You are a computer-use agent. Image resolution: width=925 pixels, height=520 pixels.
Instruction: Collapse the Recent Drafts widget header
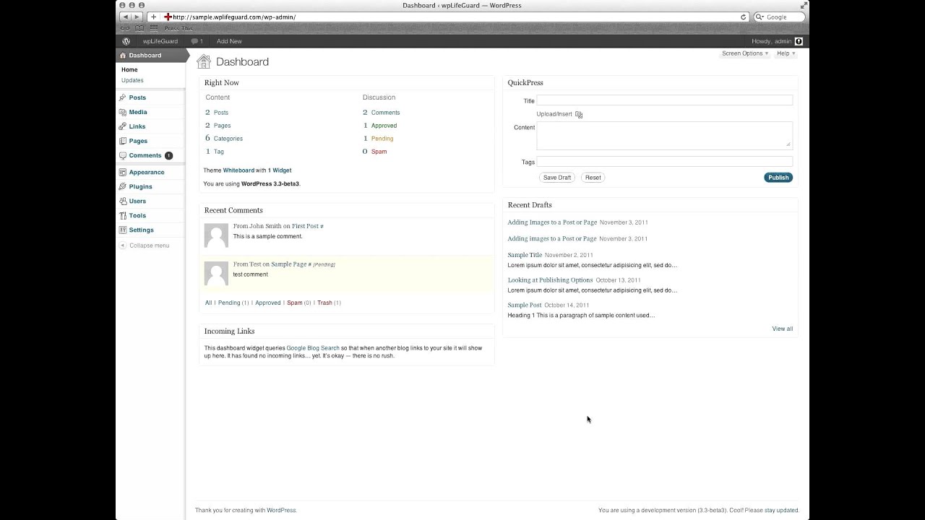tap(650, 204)
